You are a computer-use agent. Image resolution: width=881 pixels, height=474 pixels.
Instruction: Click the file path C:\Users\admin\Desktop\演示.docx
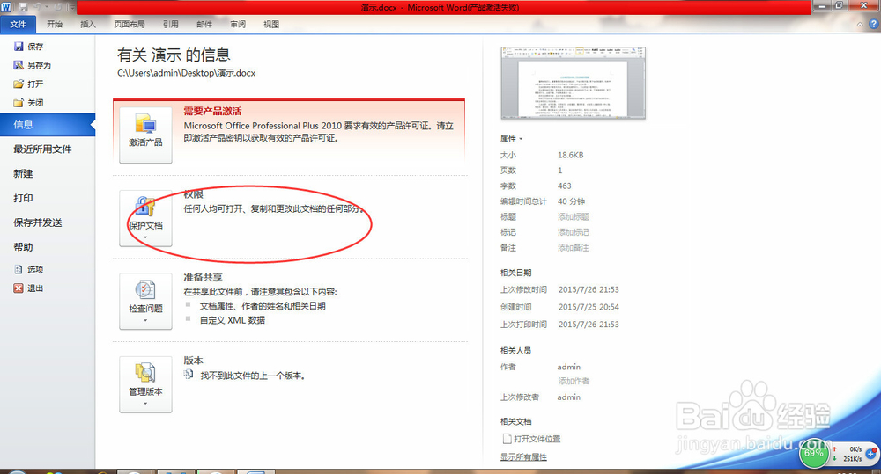coord(187,73)
